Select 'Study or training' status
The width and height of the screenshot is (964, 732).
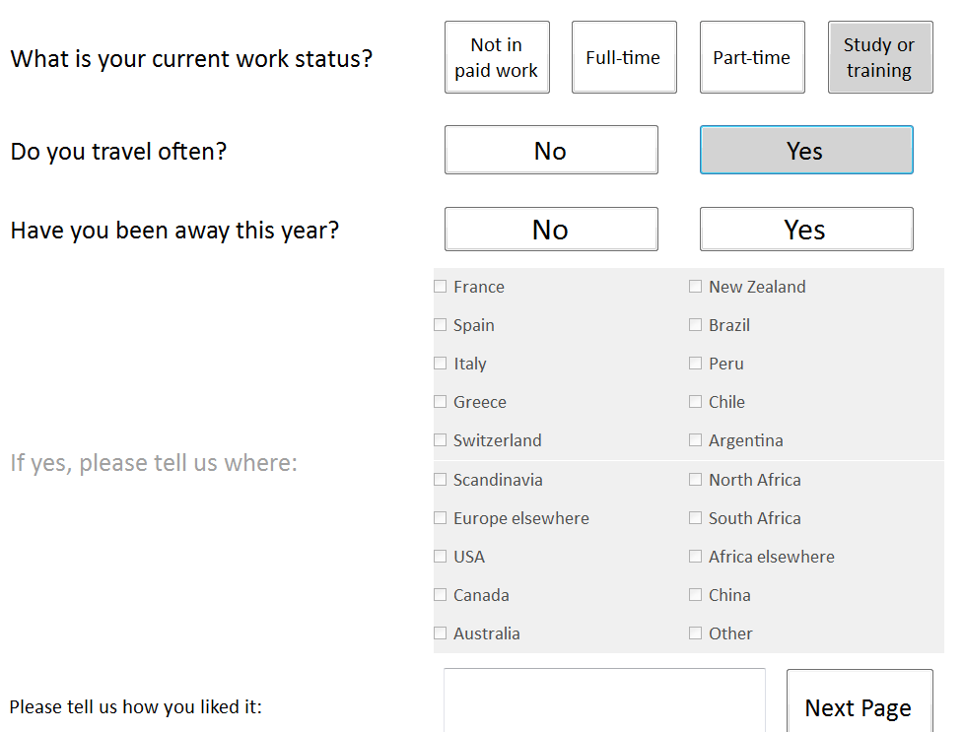click(879, 58)
